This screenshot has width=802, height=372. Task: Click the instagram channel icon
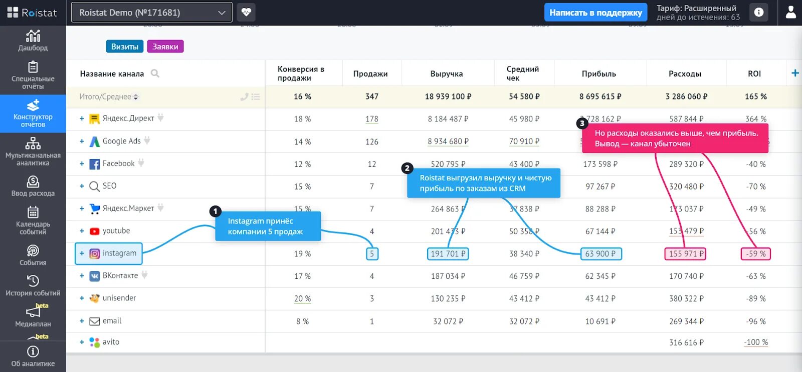[94, 253]
